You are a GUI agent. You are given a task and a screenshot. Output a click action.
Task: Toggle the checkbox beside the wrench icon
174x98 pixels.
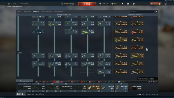(151, 82)
